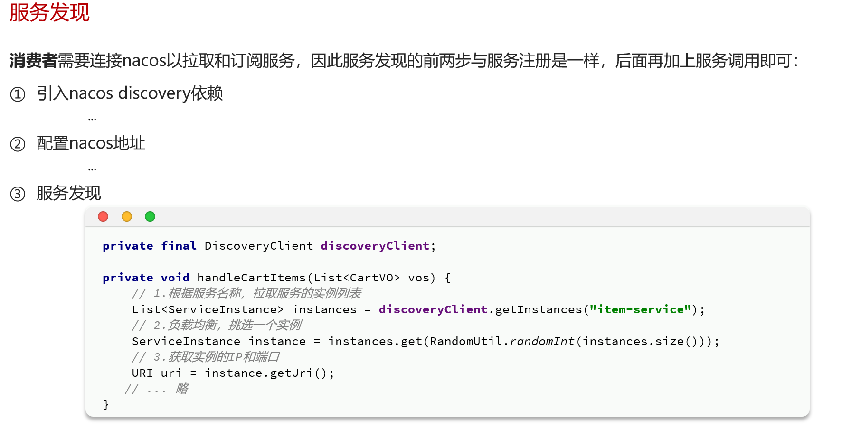Viewport: 851px width, 429px height.
Task: Click the handleCartItems method name
Action: click(x=251, y=278)
